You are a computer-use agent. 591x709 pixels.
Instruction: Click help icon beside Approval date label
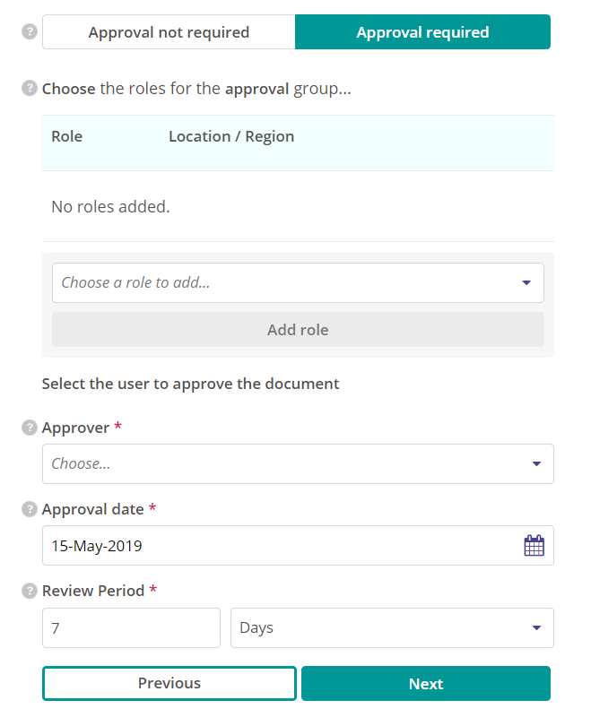click(x=30, y=509)
